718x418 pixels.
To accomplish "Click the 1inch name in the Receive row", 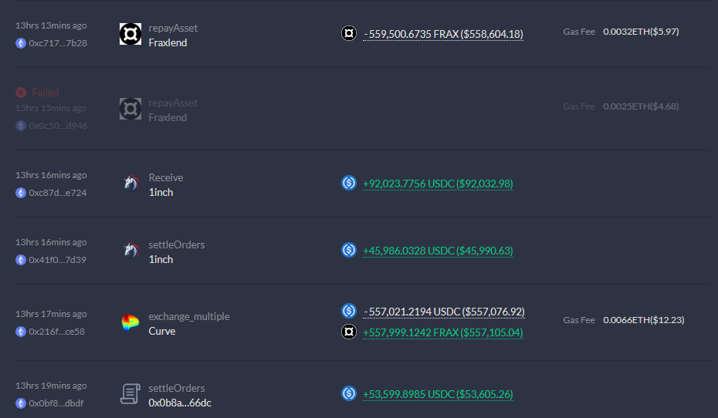I will [x=161, y=193].
